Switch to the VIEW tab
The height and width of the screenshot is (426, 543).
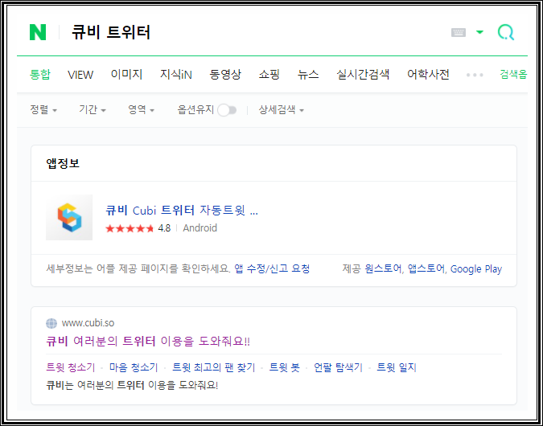[x=80, y=75]
